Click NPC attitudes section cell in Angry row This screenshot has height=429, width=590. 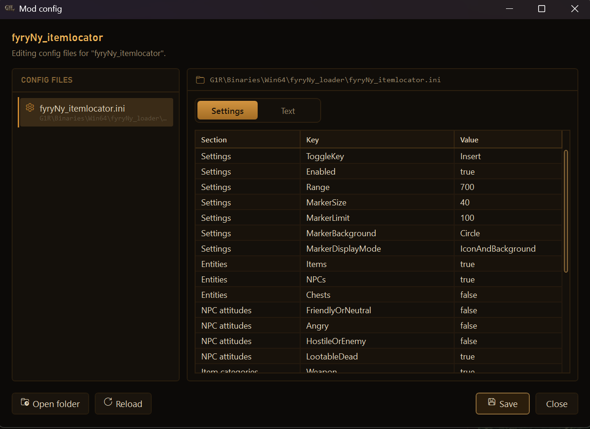tap(247, 326)
